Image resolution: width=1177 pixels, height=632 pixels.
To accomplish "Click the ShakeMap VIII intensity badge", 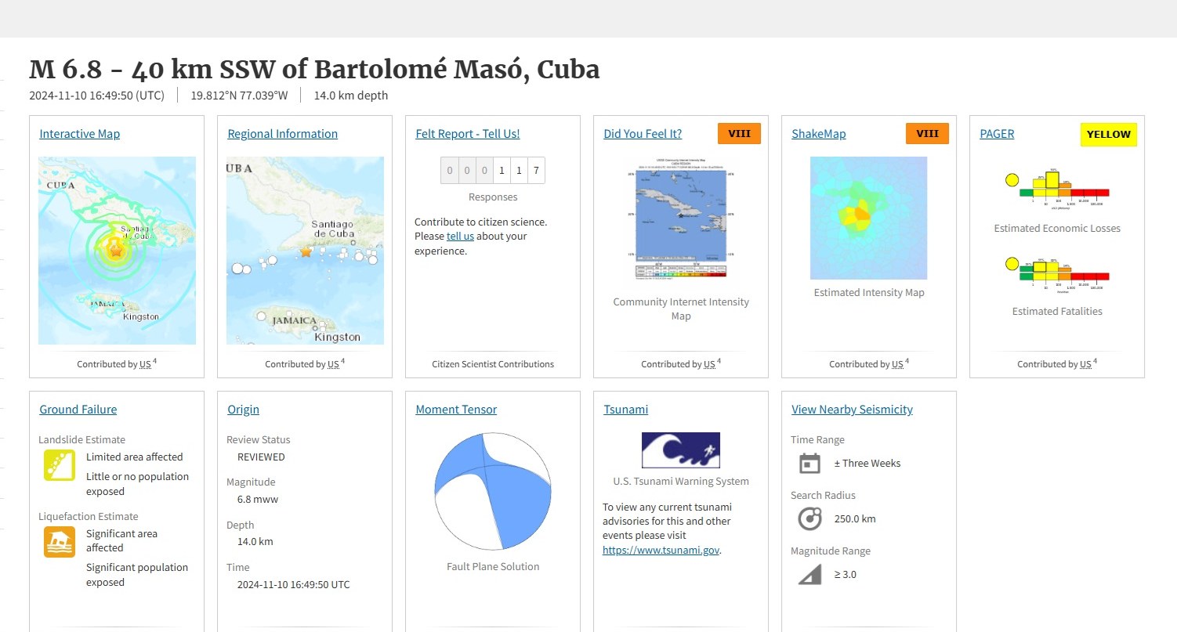I will 927,133.
